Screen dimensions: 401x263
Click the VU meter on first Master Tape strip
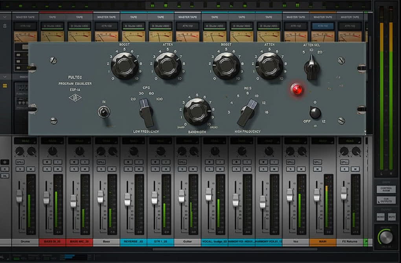click(25, 36)
